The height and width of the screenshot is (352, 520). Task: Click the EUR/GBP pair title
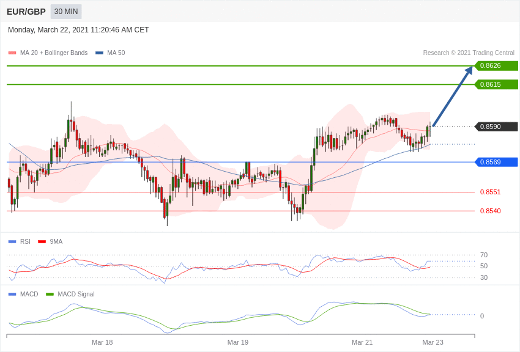pos(26,12)
